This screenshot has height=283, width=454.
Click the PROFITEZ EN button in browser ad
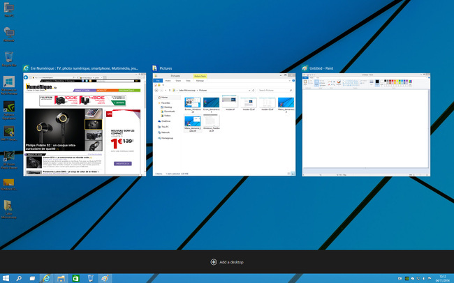point(123,164)
